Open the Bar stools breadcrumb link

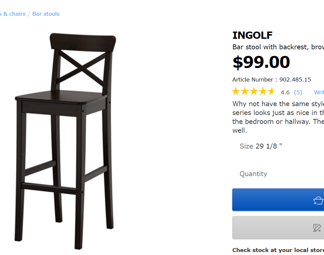click(x=46, y=14)
